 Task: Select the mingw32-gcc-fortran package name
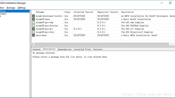click(x=47, y=26)
